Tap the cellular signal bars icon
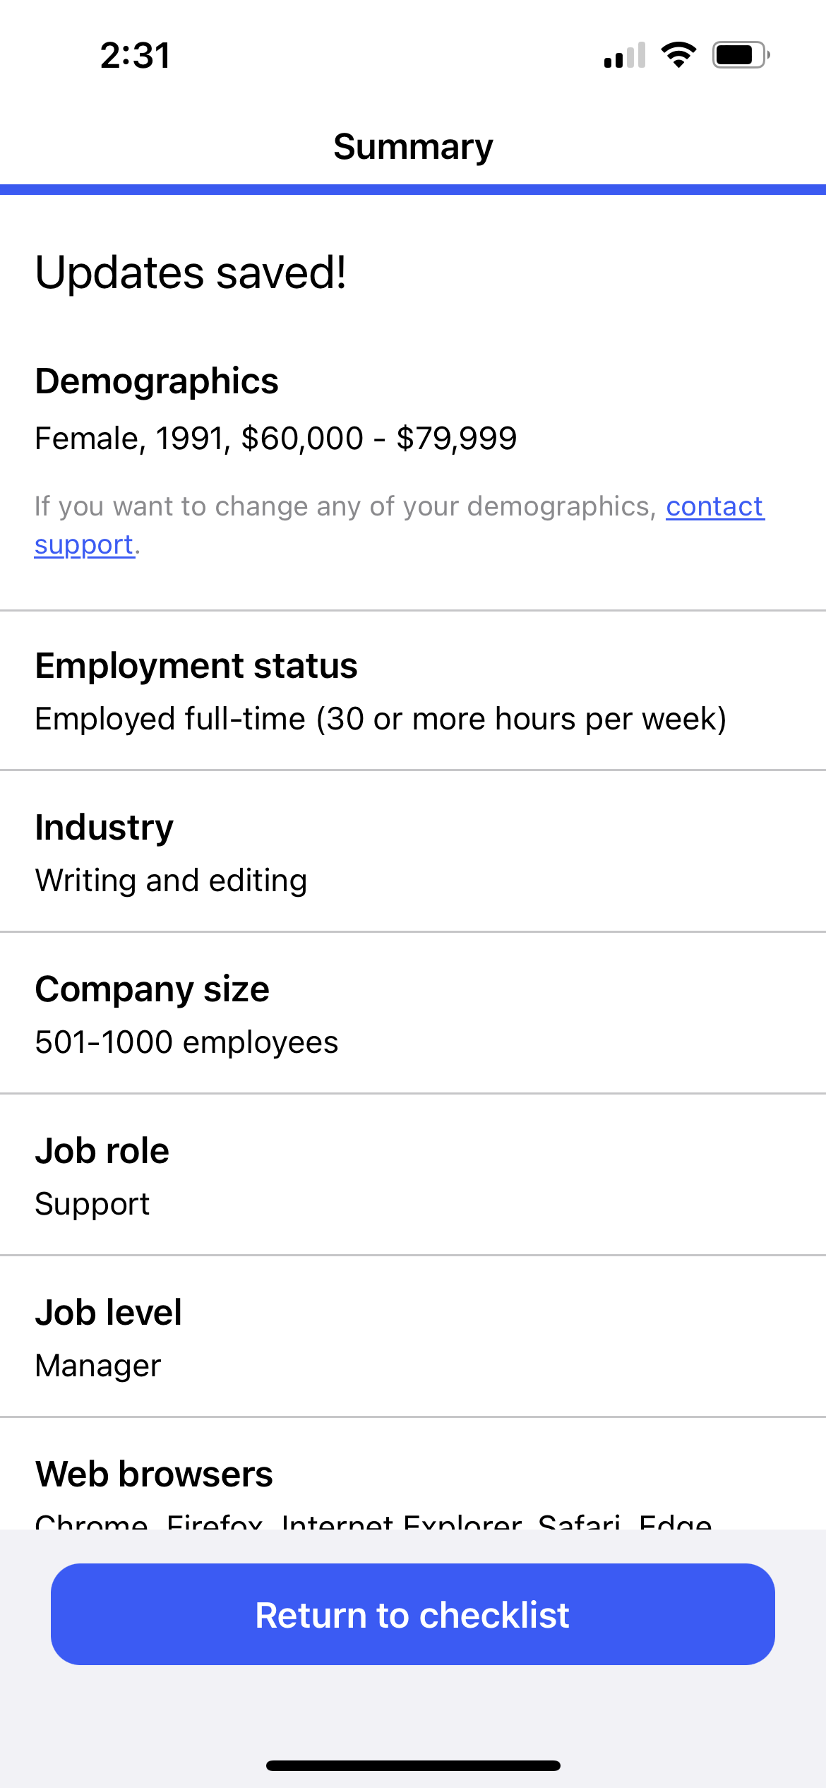Image resolution: width=826 pixels, height=1788 pixels. pyautogui.click(x=625, y=55)
